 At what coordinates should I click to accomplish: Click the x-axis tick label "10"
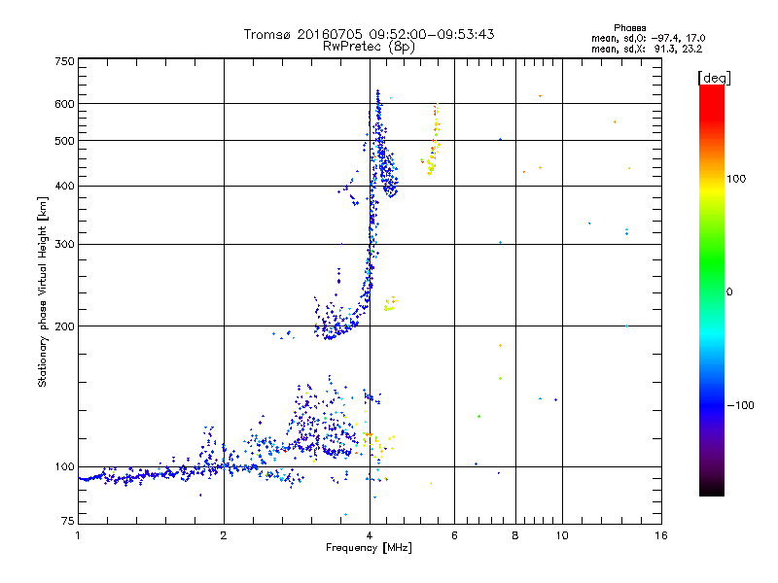[562, 535]
